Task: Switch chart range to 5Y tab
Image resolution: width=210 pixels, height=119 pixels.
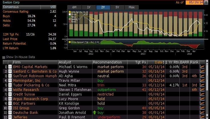Action: click(117, 7)
